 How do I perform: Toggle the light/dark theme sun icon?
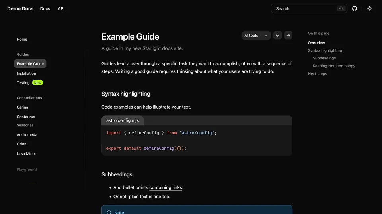coord(369,8)
